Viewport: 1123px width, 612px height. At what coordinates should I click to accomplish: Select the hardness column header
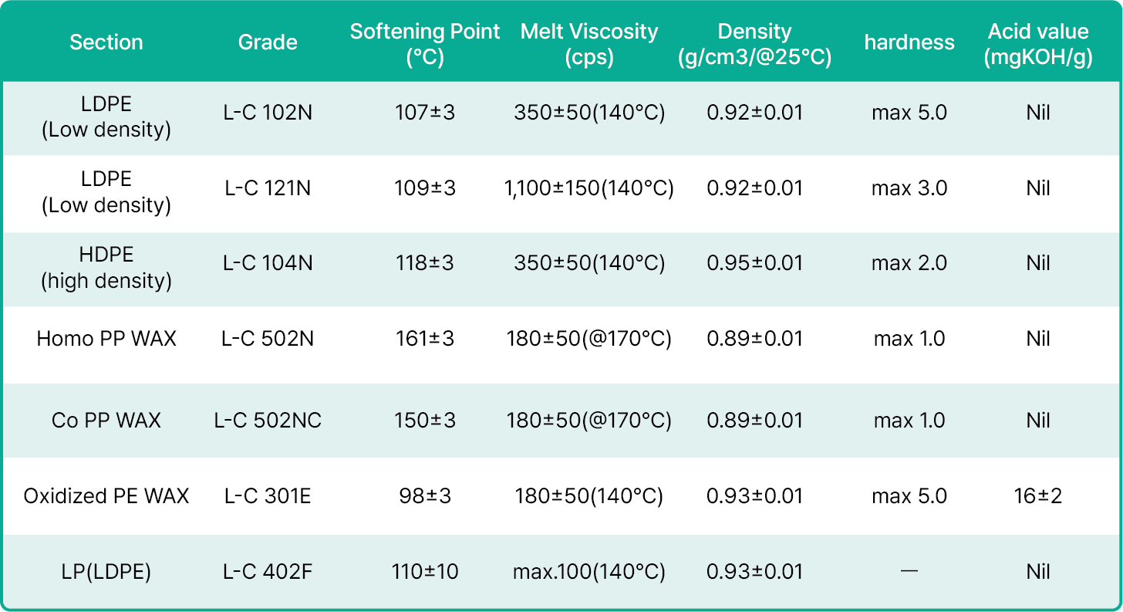click(909, 42)
